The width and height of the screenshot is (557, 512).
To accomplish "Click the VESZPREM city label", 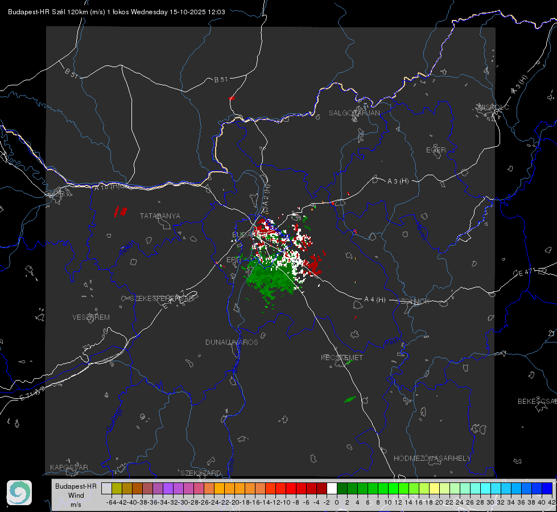I will click(x=91, y=317).
